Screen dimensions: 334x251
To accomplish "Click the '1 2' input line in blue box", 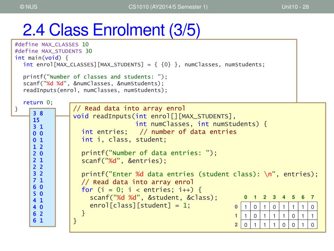I will click(x=38, y=147).
